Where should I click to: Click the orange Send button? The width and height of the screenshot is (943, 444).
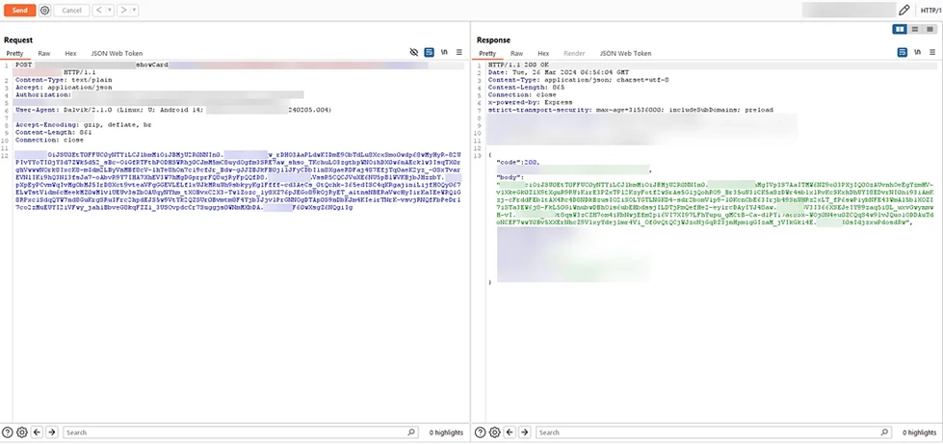20,11
